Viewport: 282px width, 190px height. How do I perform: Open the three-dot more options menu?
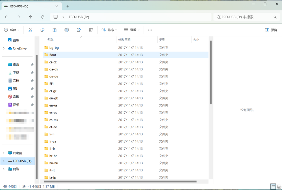point(150,30)
